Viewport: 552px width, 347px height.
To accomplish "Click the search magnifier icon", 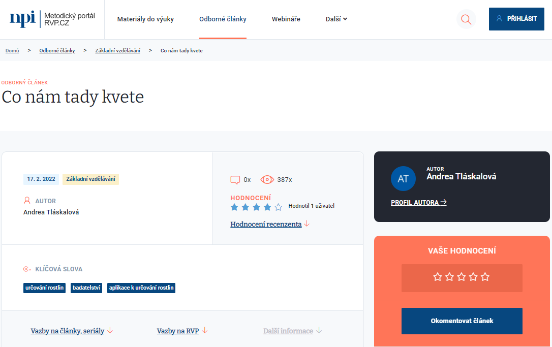I will pyautogui.click(x=466, y=19).
